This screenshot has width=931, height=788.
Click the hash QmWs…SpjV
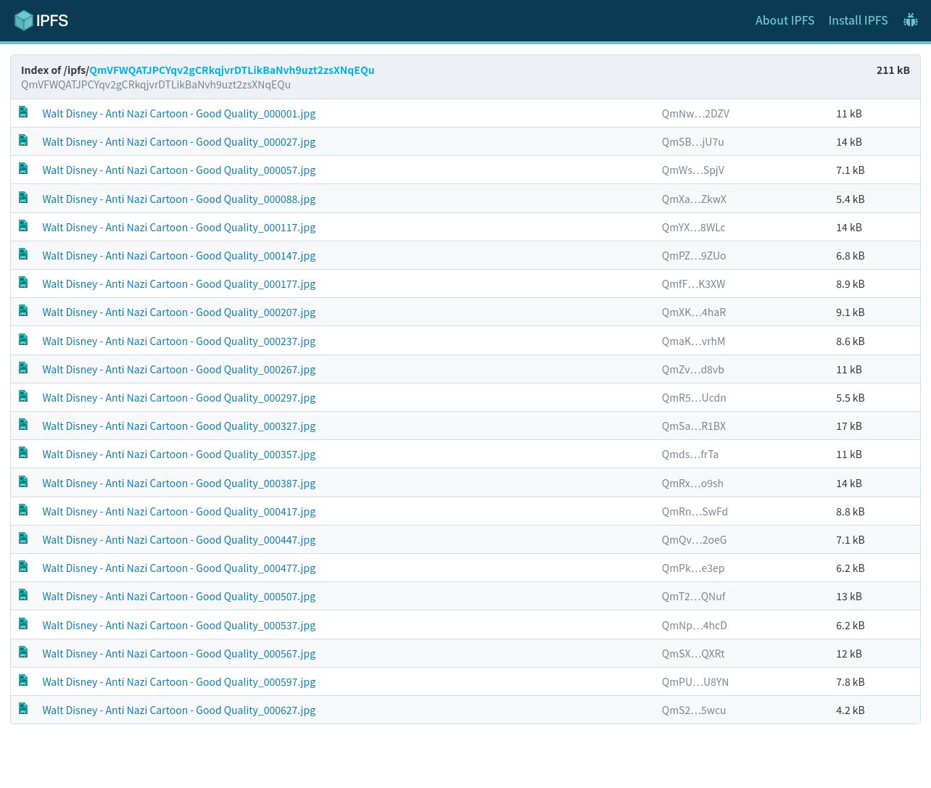click(x=692, y=170)
